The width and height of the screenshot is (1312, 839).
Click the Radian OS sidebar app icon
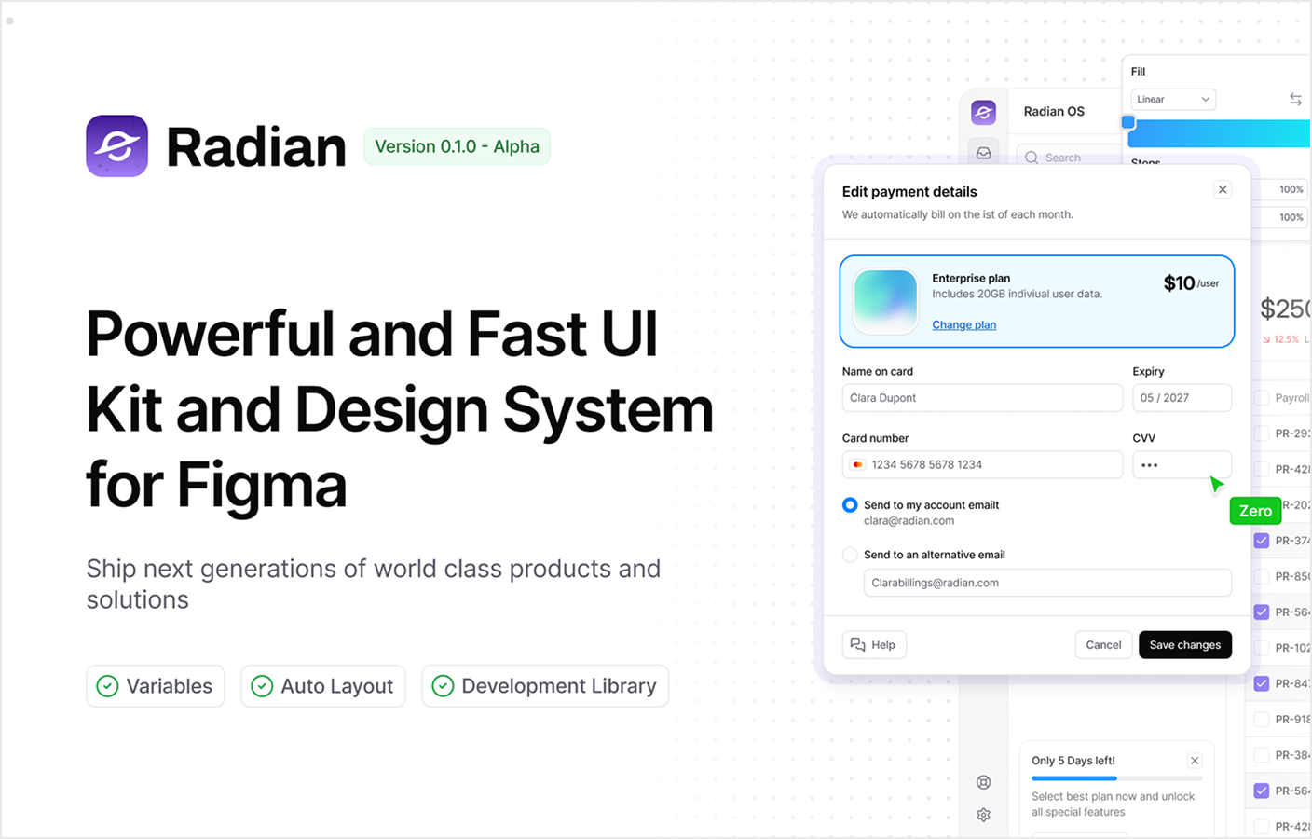983,113
